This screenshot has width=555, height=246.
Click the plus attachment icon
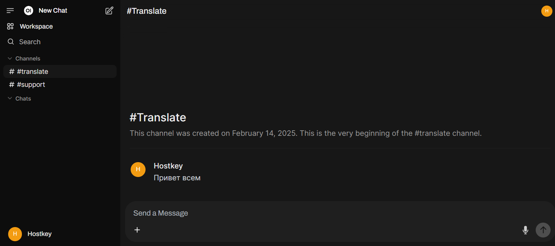137,230
